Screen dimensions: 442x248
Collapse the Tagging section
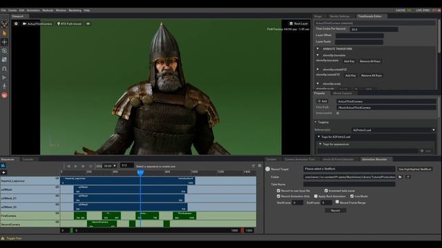[316, 122]
